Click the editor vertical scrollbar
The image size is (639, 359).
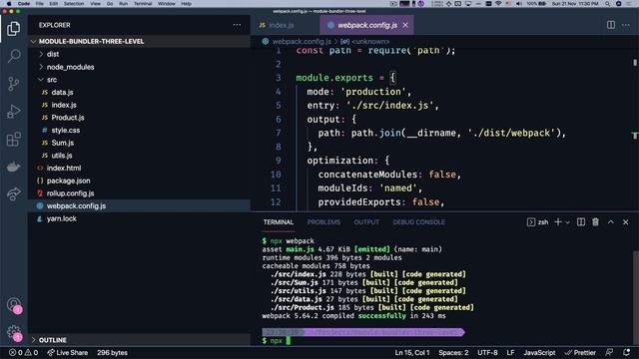click(635, 130)
